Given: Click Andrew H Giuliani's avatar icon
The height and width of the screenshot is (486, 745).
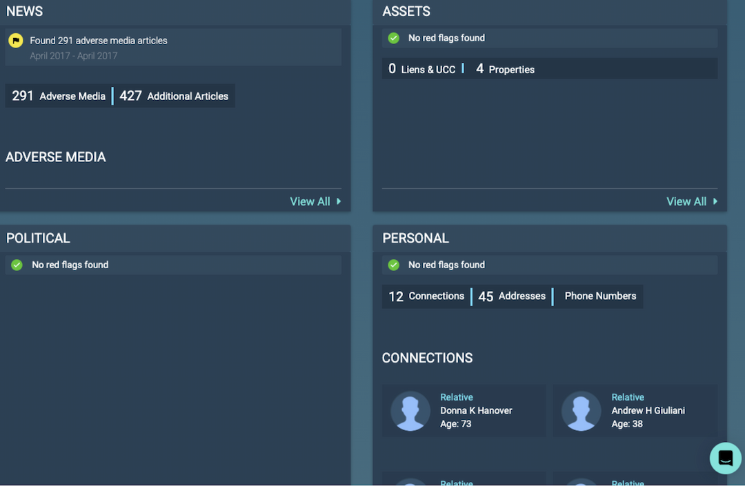Looking at the screenshot, I should [x=582, y=411].
